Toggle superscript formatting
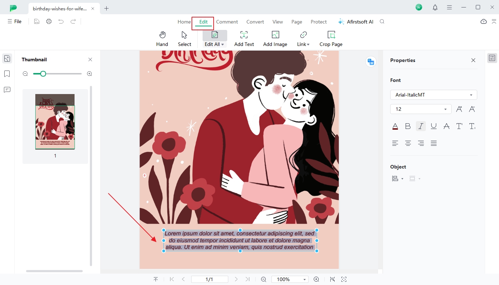The height and width of the screenshot is (285, 499). pyautogui.click(x=459, y=126)
